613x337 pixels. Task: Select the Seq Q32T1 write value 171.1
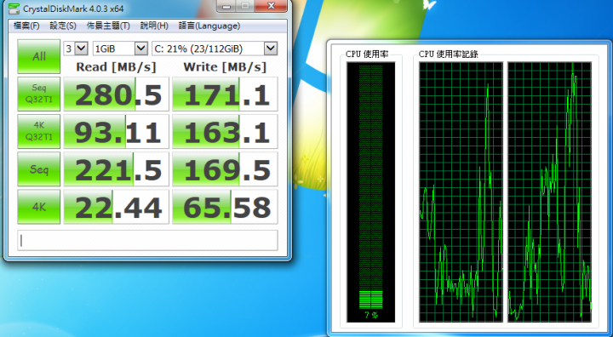pos(225,94)
